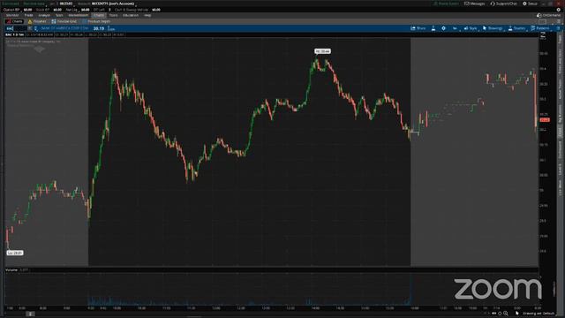Open Support/Chat
The width and height of the screenshot is (565, 318).
[503, 4]
